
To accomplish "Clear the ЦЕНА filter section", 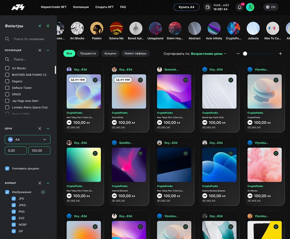I will pyautogui.click(x=40, y=129).
